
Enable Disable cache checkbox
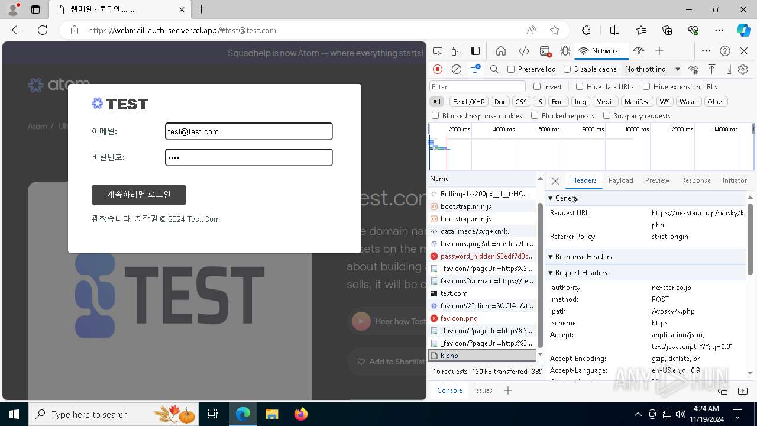coord(567,69)
